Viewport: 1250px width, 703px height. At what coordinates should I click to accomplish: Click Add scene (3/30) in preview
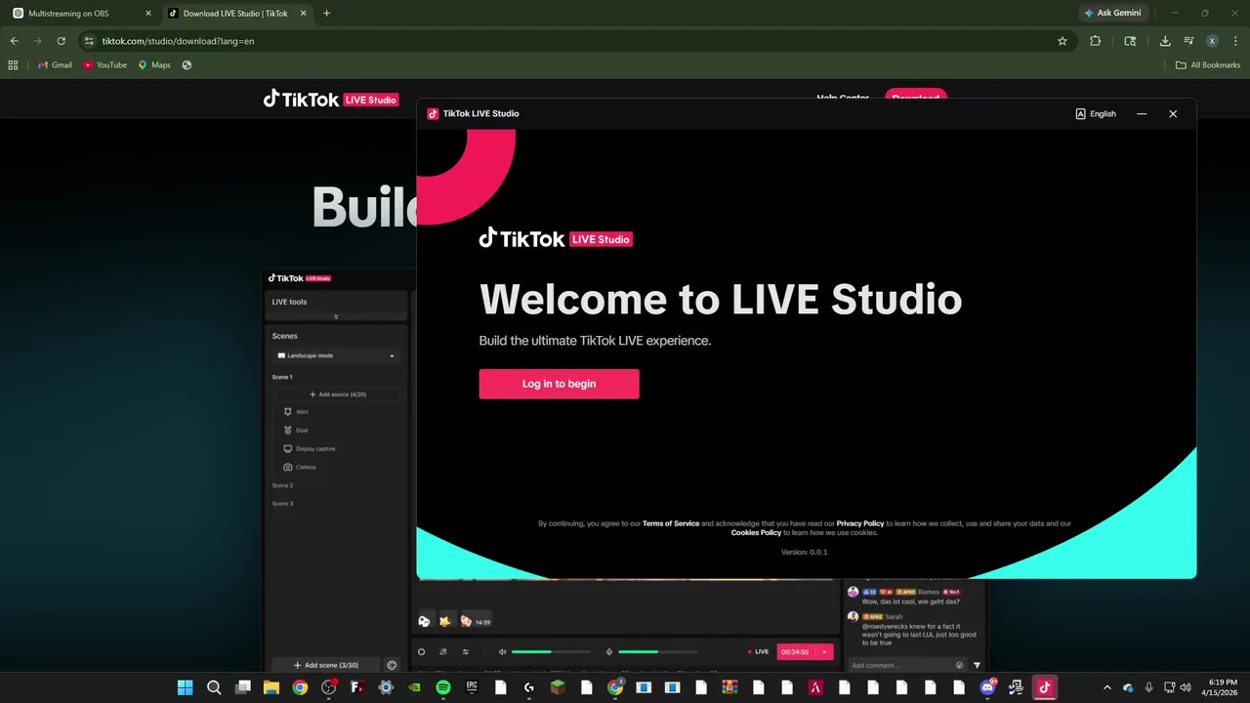click(x=326, y=665)
